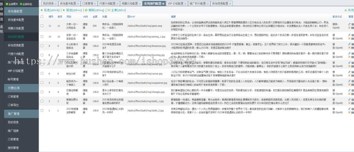Screen dimensions: 354x152
Task: Close the 测算价格配置 tab via its box icon
Action: click(x=139, y=4)
